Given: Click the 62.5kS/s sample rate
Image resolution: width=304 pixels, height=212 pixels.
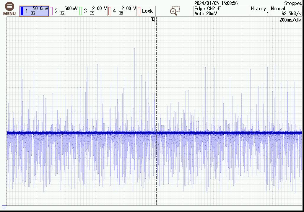Looking at the screenshot, I should (291, 14).
